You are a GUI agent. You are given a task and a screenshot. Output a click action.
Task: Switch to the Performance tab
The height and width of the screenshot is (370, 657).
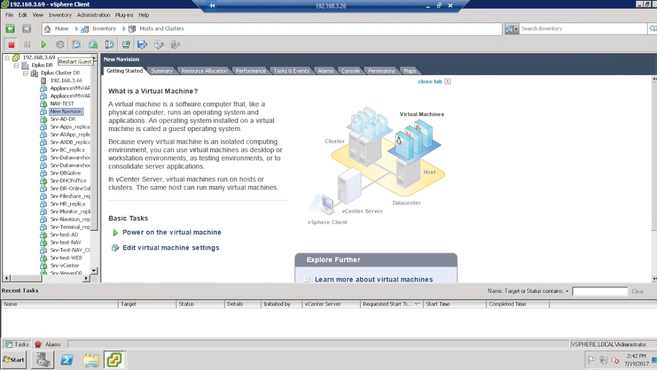point(250,71)
